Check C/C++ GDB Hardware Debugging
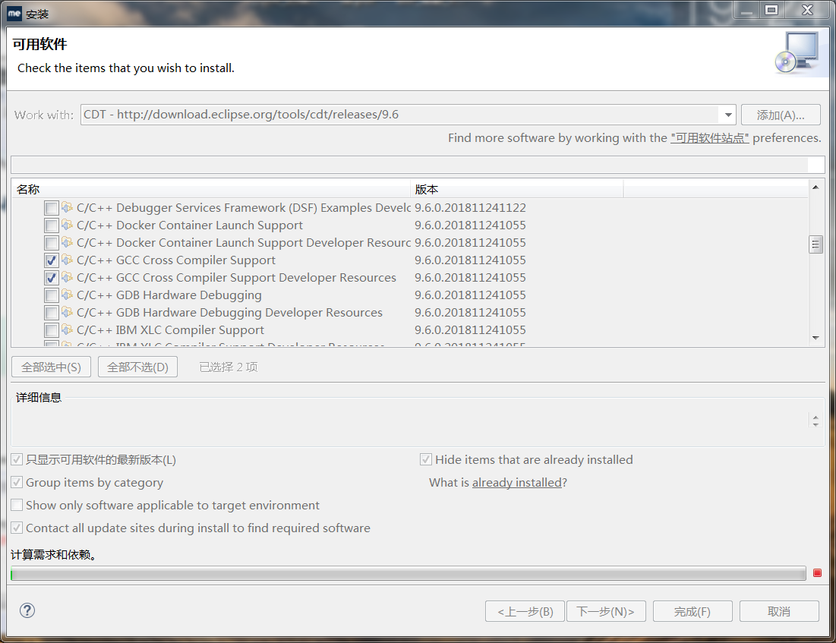Image resolution: width=836 pixels, height=643 pixels. pyautogui.click(x=50, y=295)
